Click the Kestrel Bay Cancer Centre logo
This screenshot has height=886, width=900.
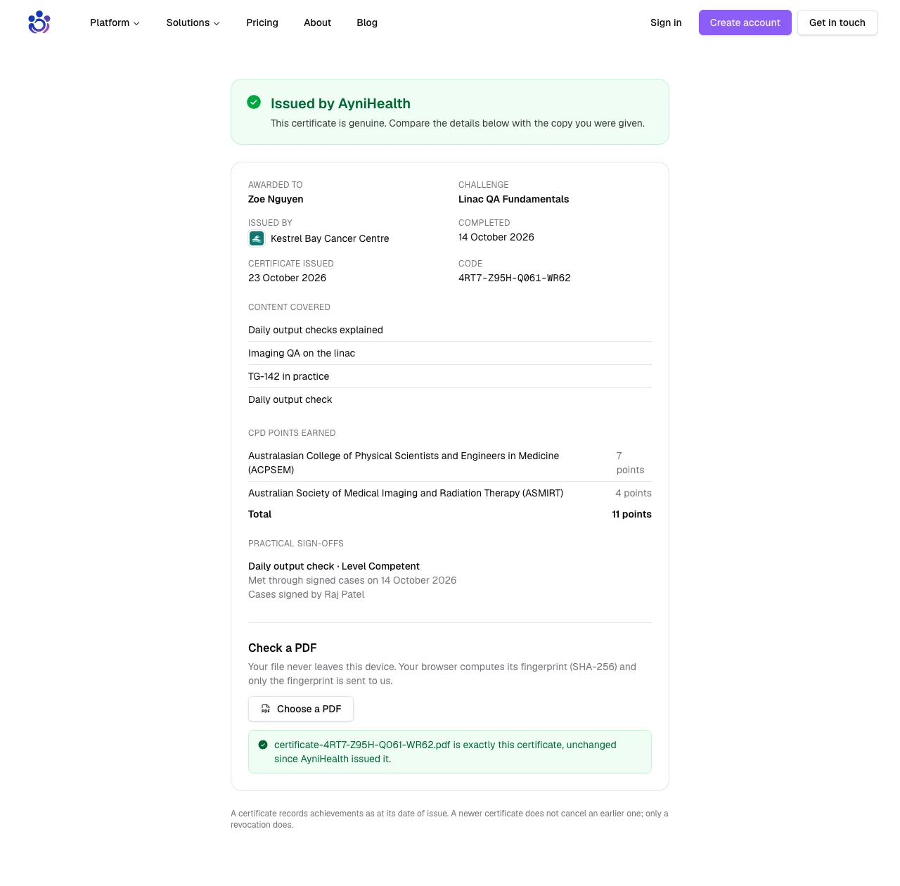click(257, 239)
